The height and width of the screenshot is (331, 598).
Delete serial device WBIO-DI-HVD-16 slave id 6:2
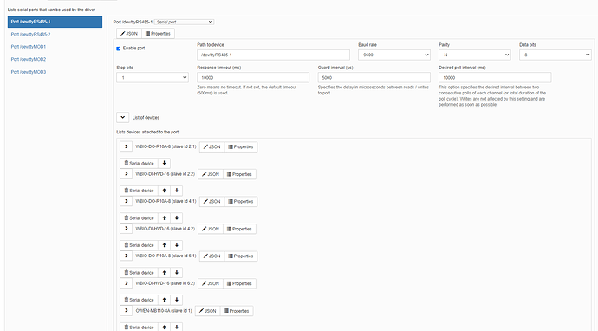point(139,300)
